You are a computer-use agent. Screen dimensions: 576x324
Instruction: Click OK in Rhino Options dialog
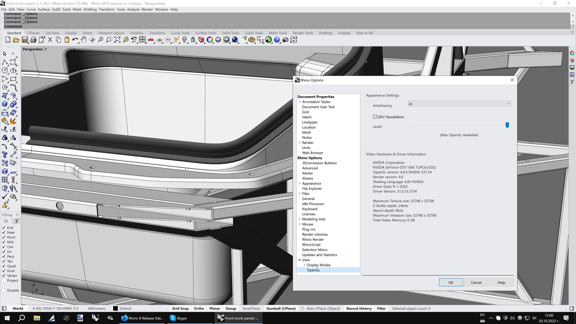[451, 283]
